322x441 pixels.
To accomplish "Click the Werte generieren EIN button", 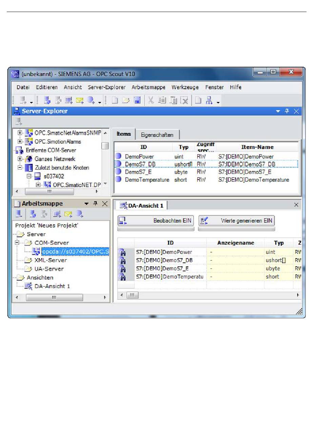I will click(x=236, y=221).
